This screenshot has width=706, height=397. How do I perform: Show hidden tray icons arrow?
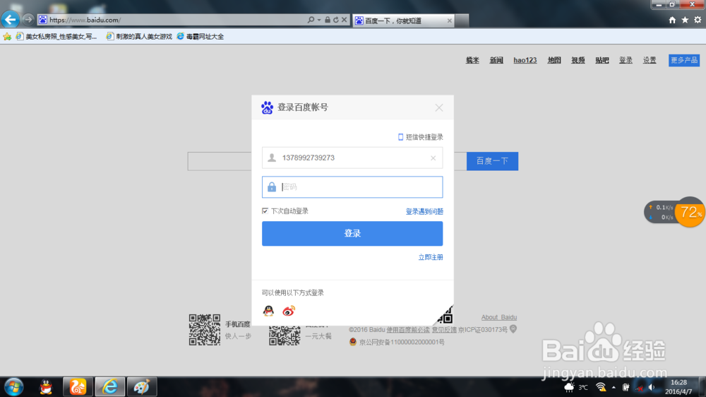614,388
